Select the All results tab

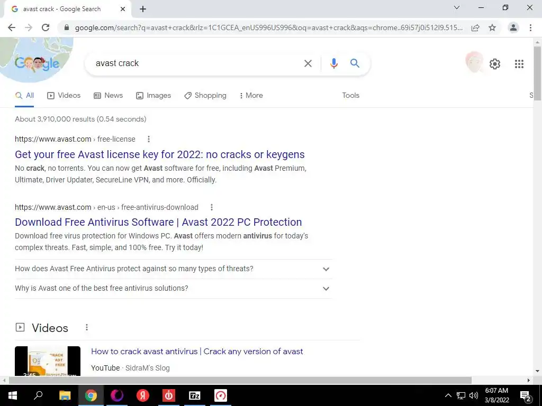pyautogui.click(x=24, y=96)
